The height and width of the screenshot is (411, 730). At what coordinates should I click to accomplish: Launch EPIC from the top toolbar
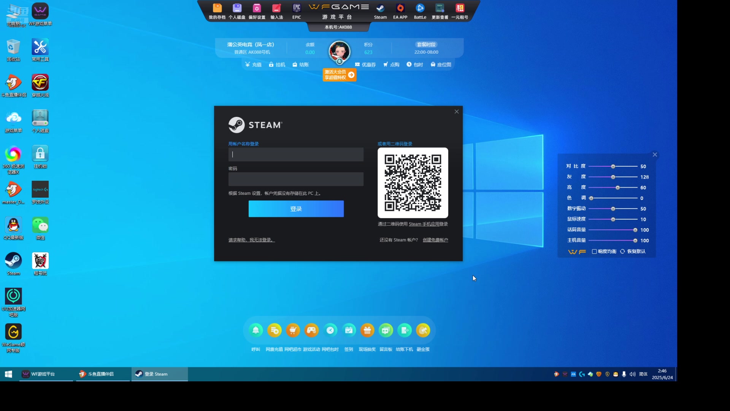pyautogui.click(x=297, y=11)
